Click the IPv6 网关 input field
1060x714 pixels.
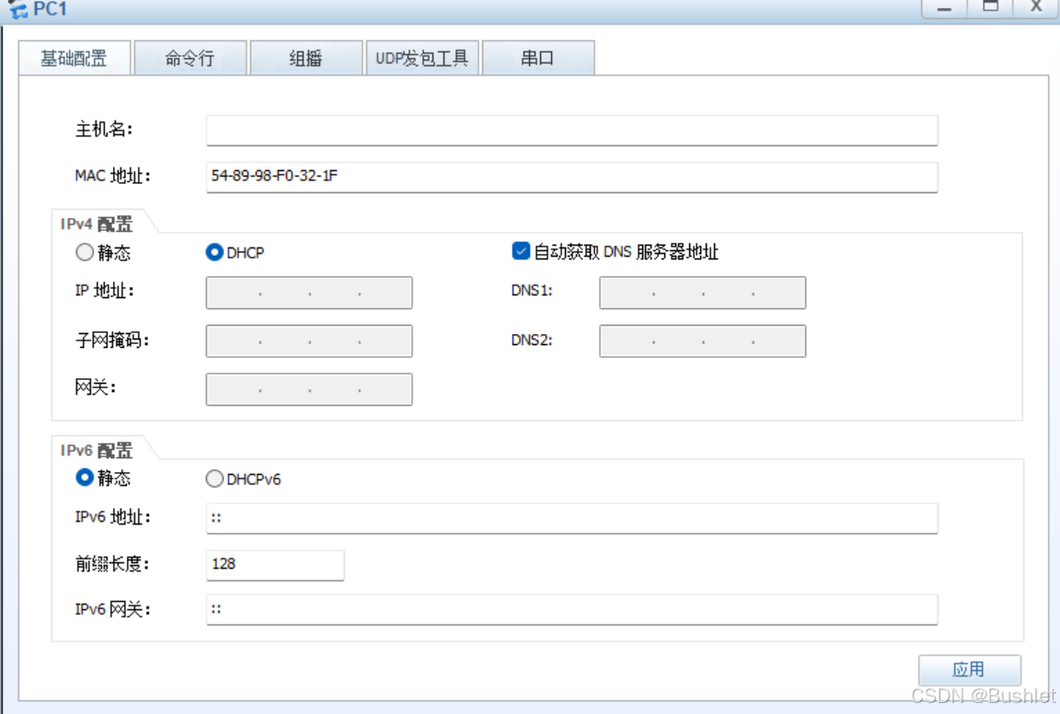(x=572, y=610)
